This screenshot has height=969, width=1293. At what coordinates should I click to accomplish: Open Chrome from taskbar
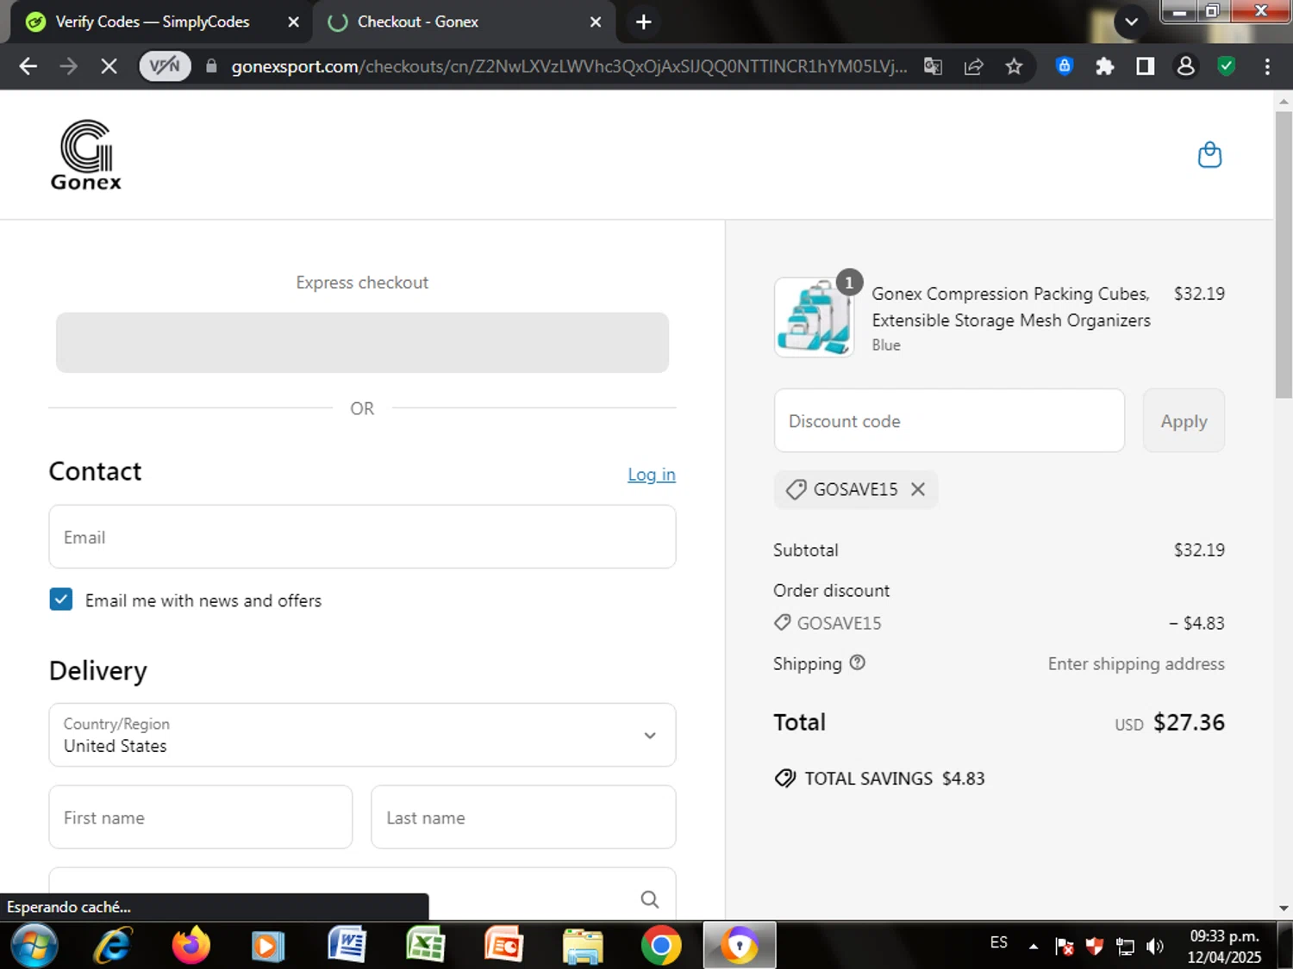pyautogui.click(x=661, y=946)
